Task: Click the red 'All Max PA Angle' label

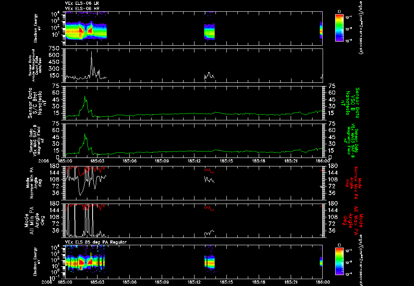Action: (353, 220)
